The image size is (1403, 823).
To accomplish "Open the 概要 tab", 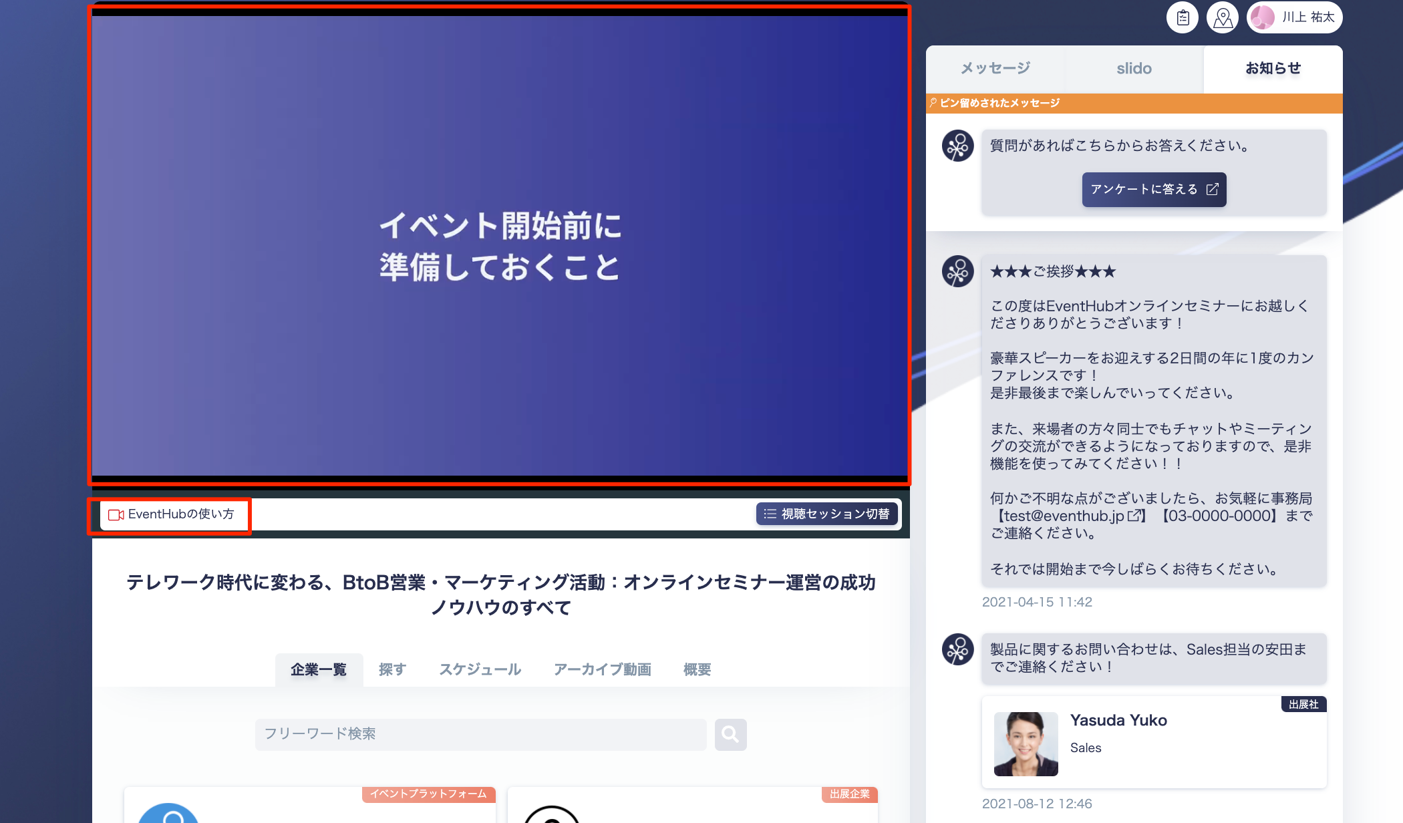I will pyautogui.click(x=697, y=670).
